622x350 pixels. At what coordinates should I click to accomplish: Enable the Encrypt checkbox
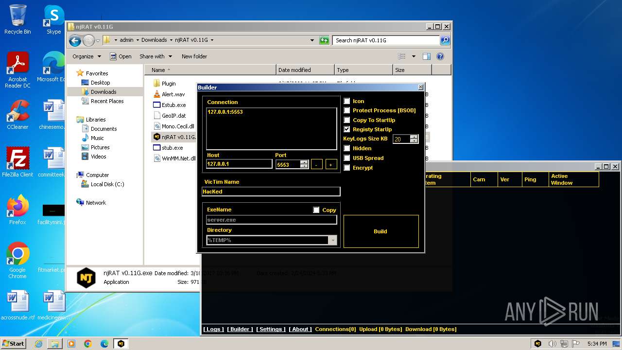tap(347, 168)
